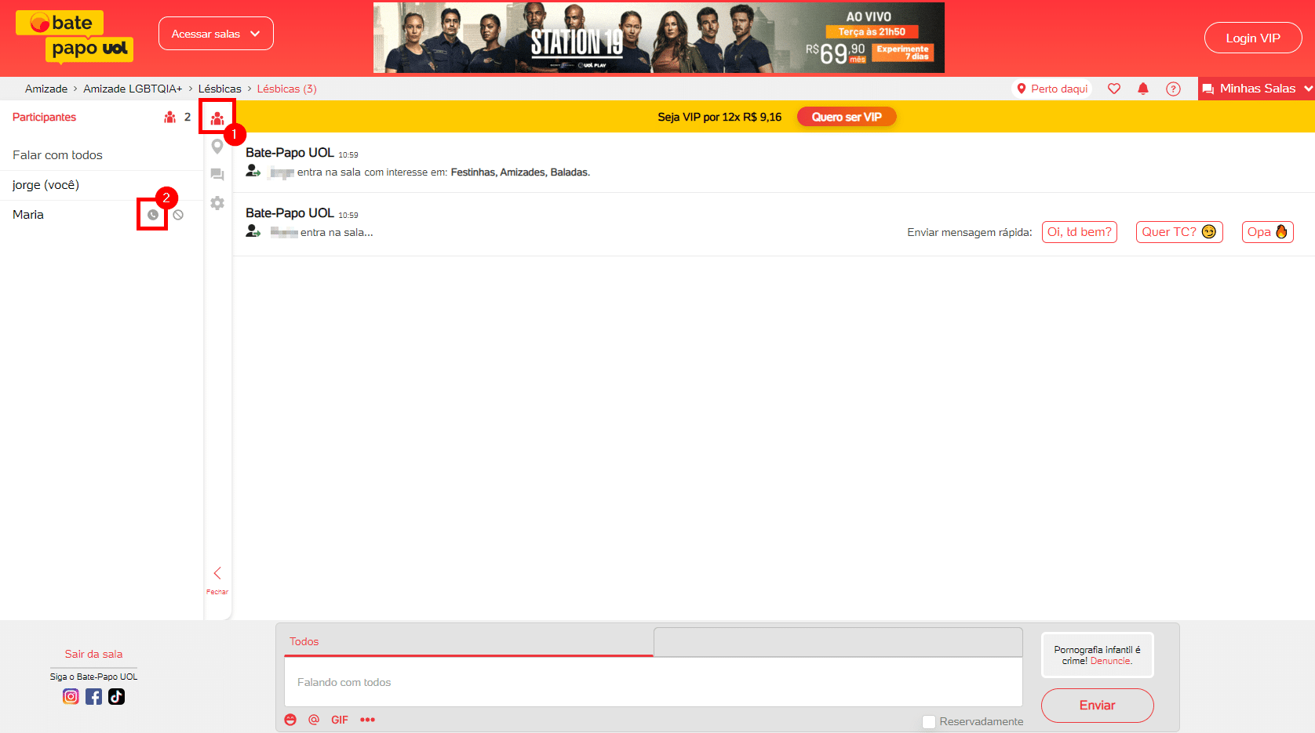The image size is (1315, 733).
Task: Open the TikTok icon
Action: [116, 696]
